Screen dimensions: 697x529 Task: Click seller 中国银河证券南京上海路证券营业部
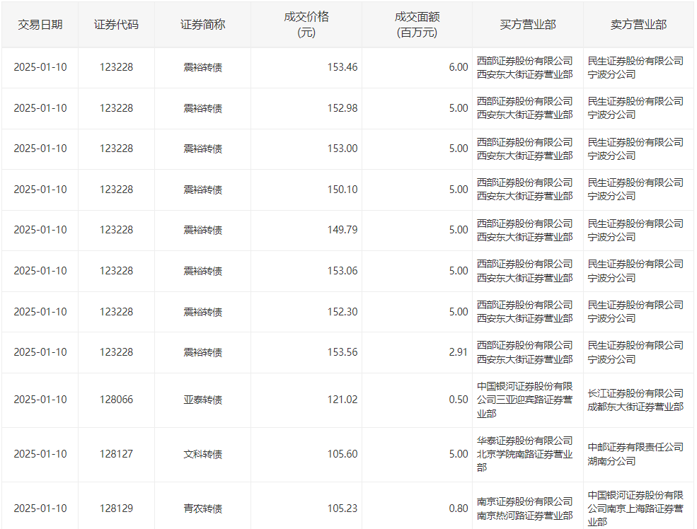click(635, 509)
